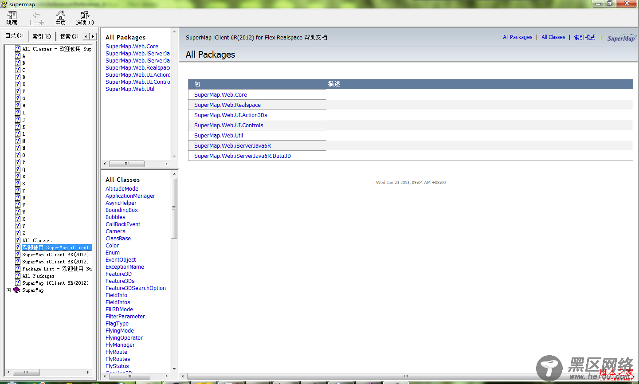Click SuperMap.Web.Core in All Packages frame
The image size is (639, 384).
(x=132, y=47)
